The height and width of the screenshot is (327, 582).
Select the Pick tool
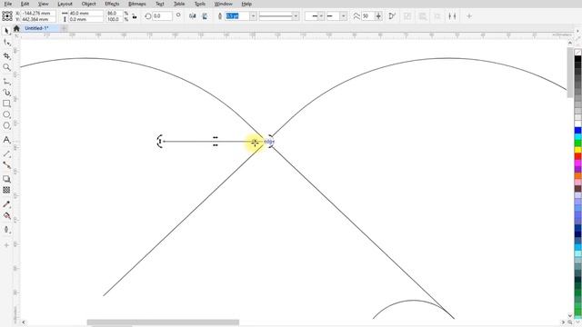coord(6,30)
